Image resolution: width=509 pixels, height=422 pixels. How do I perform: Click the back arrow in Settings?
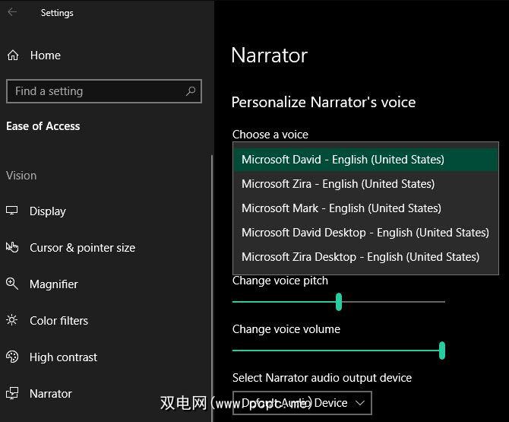[x=12, y=12]
